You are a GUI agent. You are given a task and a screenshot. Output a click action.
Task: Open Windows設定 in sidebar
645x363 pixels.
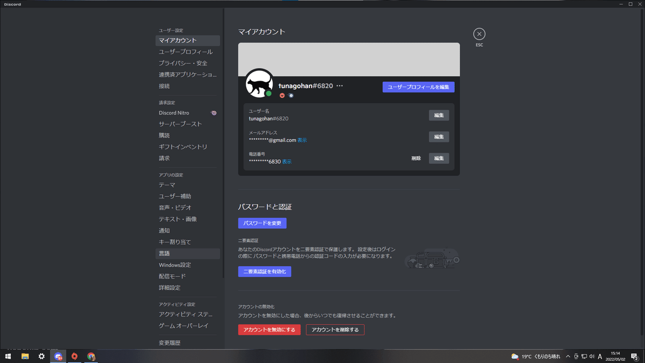click(188, 265)
